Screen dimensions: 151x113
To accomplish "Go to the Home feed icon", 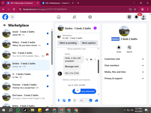I will 59,17.
